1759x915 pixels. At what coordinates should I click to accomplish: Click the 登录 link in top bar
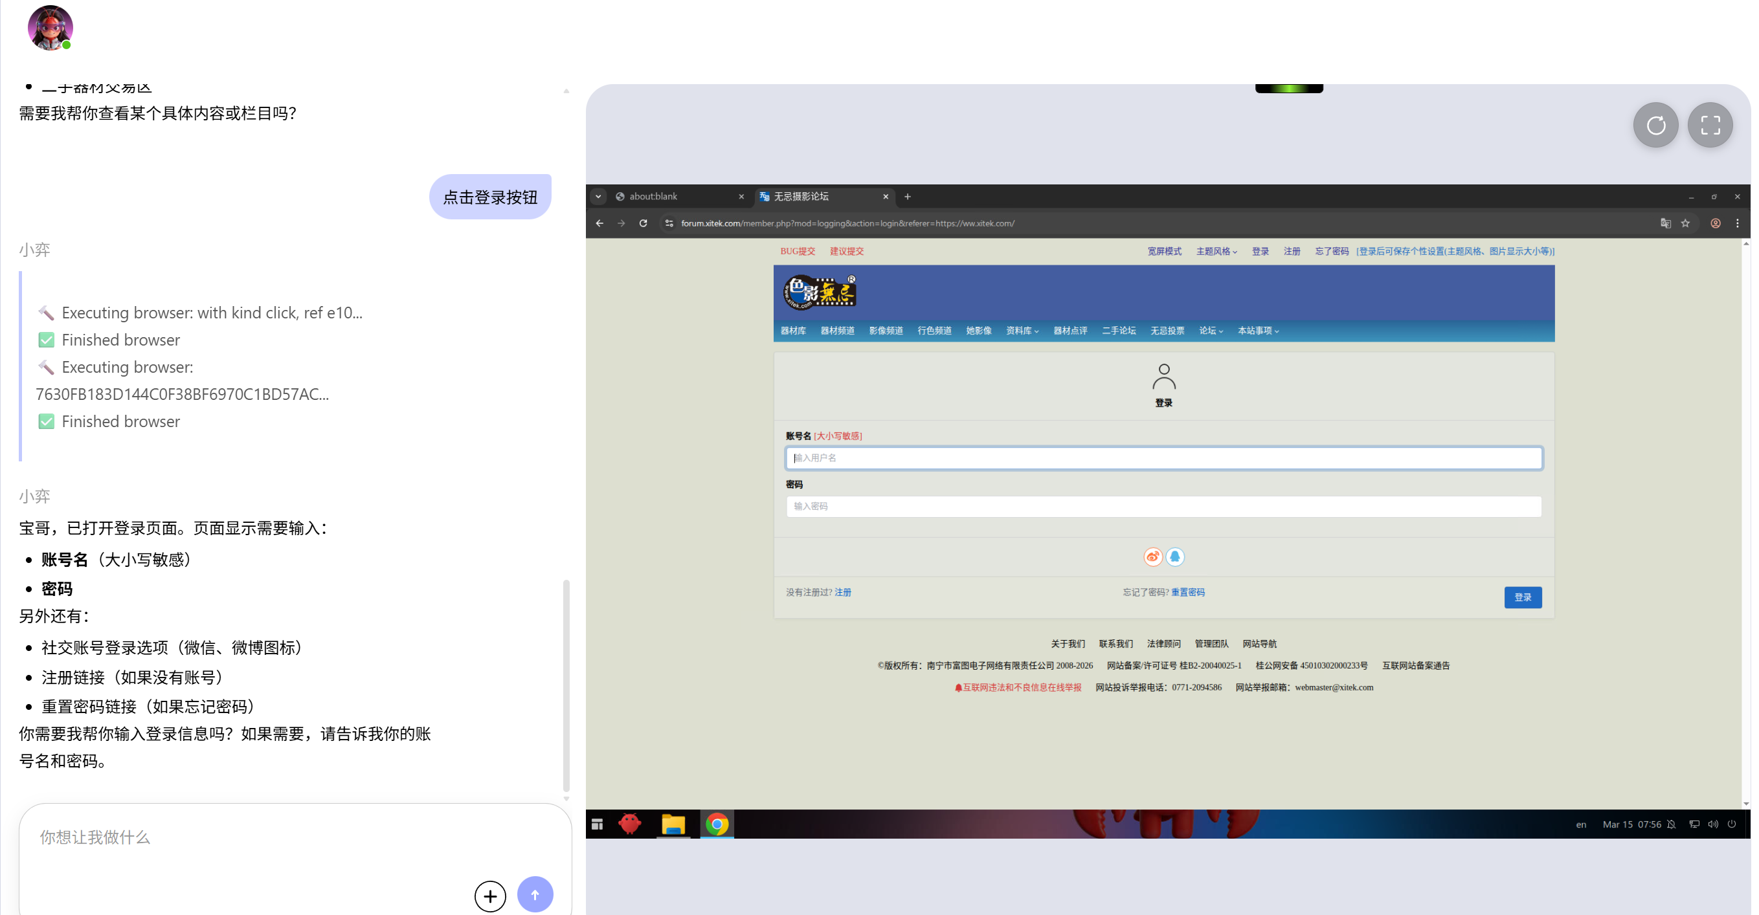pos(1260,252)
